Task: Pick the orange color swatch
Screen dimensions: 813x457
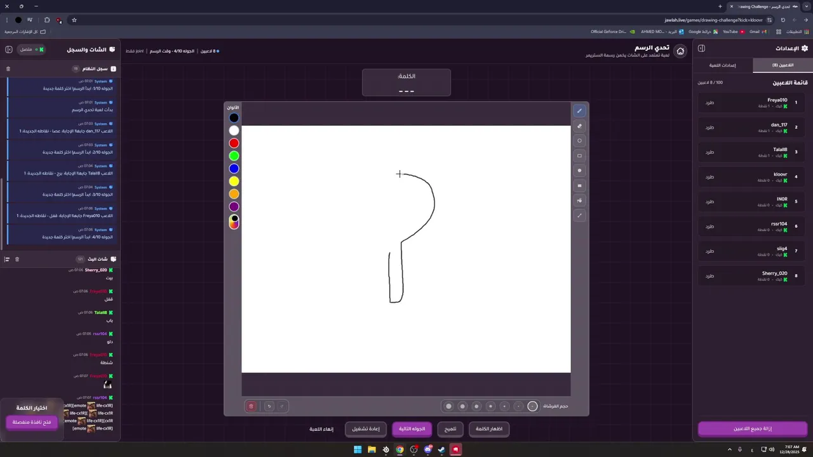Action: pyautogui.click(x=234, y=194)
